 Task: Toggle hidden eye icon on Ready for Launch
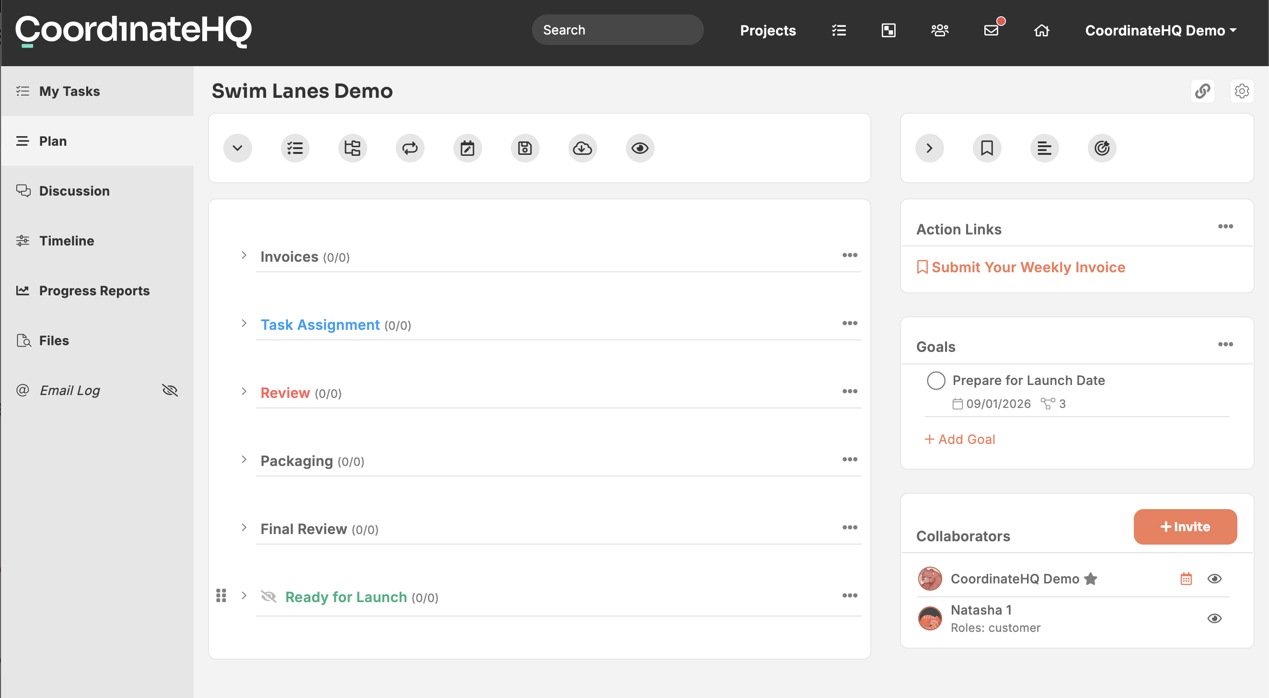pos(268,596)
